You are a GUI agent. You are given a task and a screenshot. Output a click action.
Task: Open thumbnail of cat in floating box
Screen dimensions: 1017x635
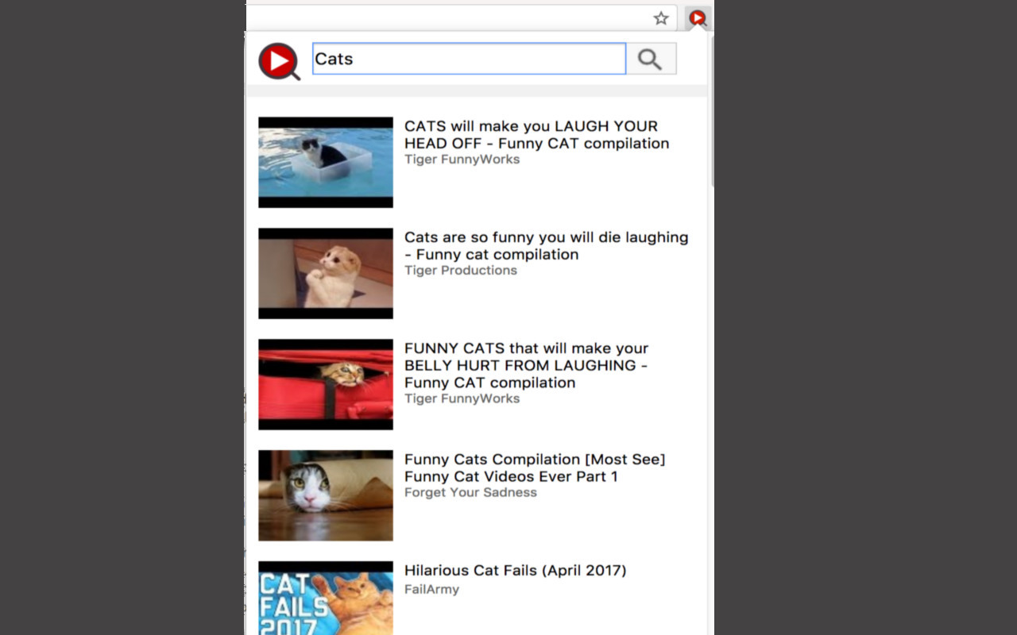point(326,162)
